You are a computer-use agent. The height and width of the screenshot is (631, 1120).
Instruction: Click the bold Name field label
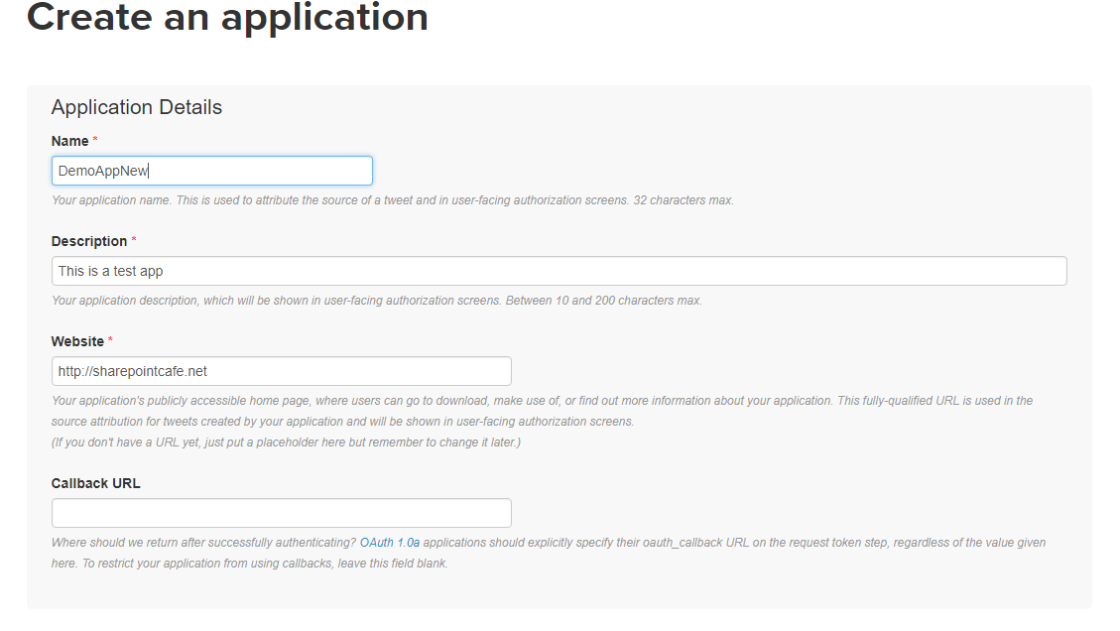69,141
